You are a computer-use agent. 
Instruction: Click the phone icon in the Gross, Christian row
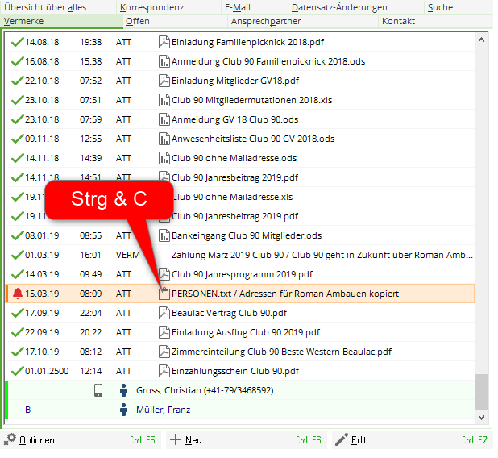click(98, 390)
